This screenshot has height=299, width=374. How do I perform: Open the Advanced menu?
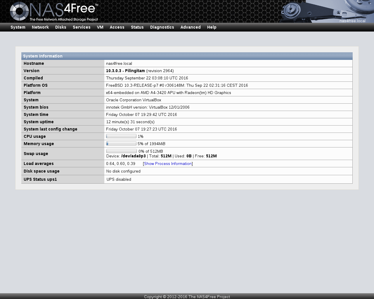pos(191,27)
